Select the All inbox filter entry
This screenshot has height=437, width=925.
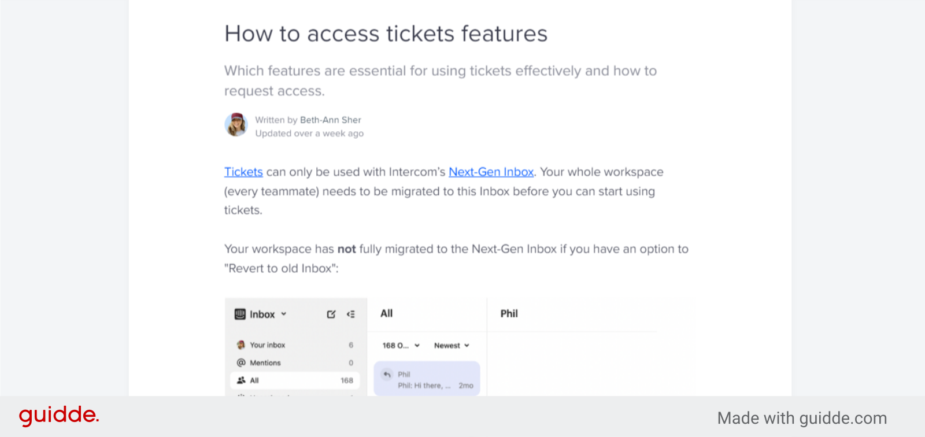(x=254, y=380)
